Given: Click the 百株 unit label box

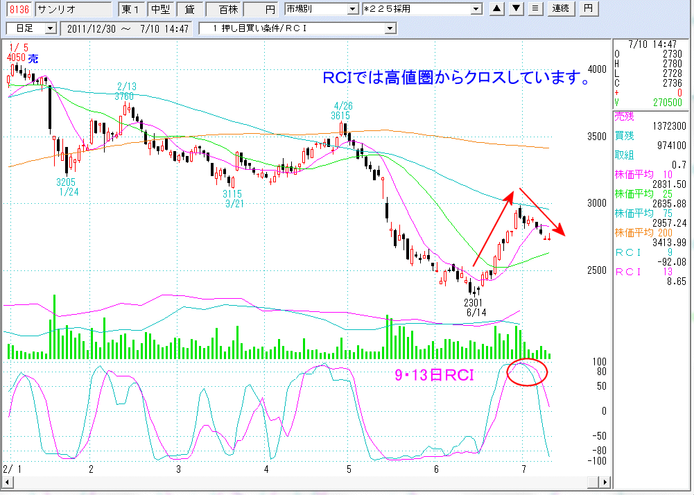Looking at the screenshot, I should coord(223,9).
